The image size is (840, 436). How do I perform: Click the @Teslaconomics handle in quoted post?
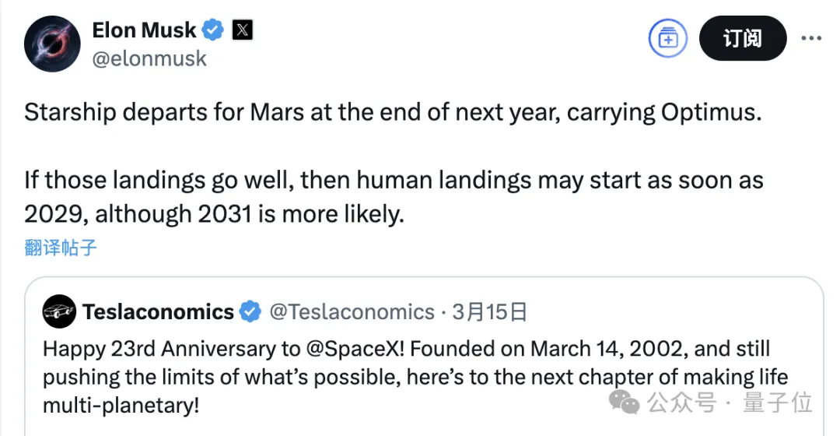coord(352,312)
